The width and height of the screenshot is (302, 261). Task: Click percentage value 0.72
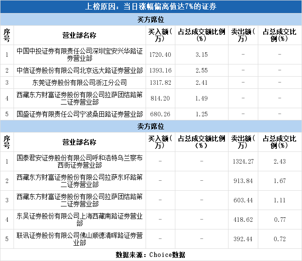point(279,239)
